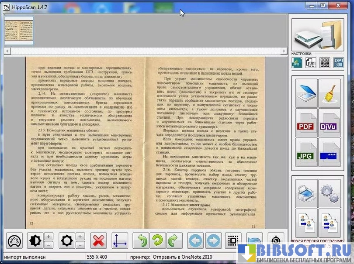Open the gears settings button

click(329, 193)
